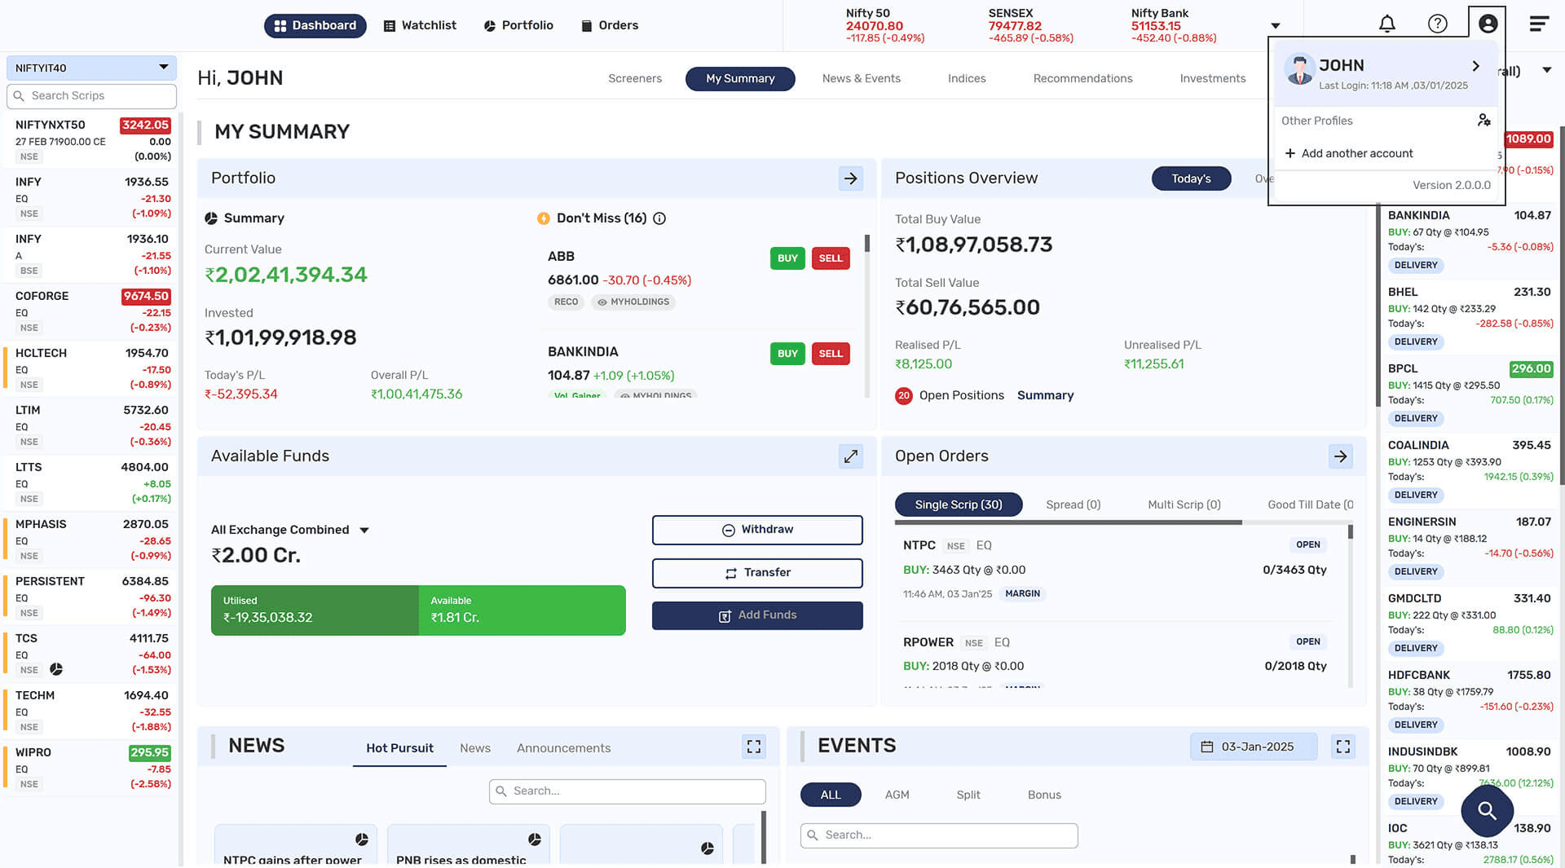Select the 03-Jan-2025 events date picker
This screenshot has width=1565, height=868.
pos(1254,747)
